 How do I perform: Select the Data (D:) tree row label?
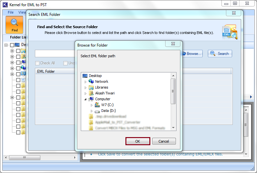[x=109, y=111]
